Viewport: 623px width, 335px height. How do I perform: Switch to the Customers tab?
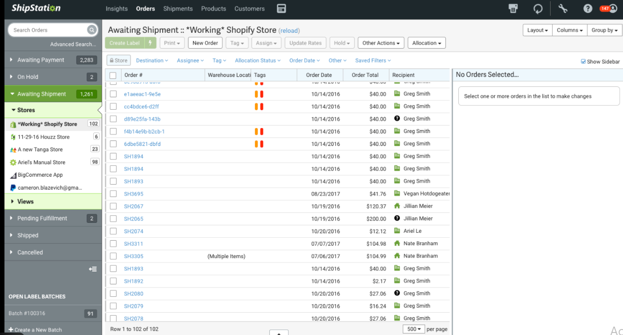point(249,9)
